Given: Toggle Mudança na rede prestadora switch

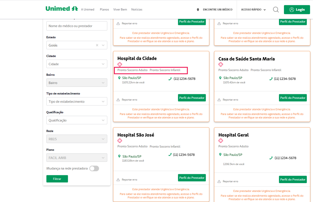Looking at the screenshot, I should tap(94, 168).
